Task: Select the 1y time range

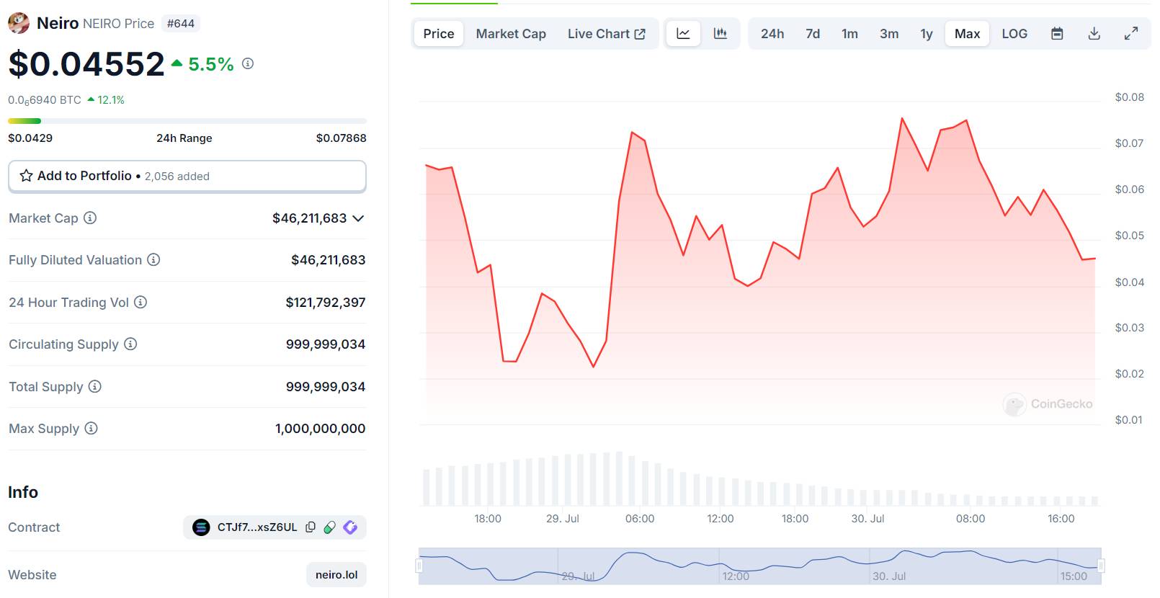Action: tap(927, 34)
